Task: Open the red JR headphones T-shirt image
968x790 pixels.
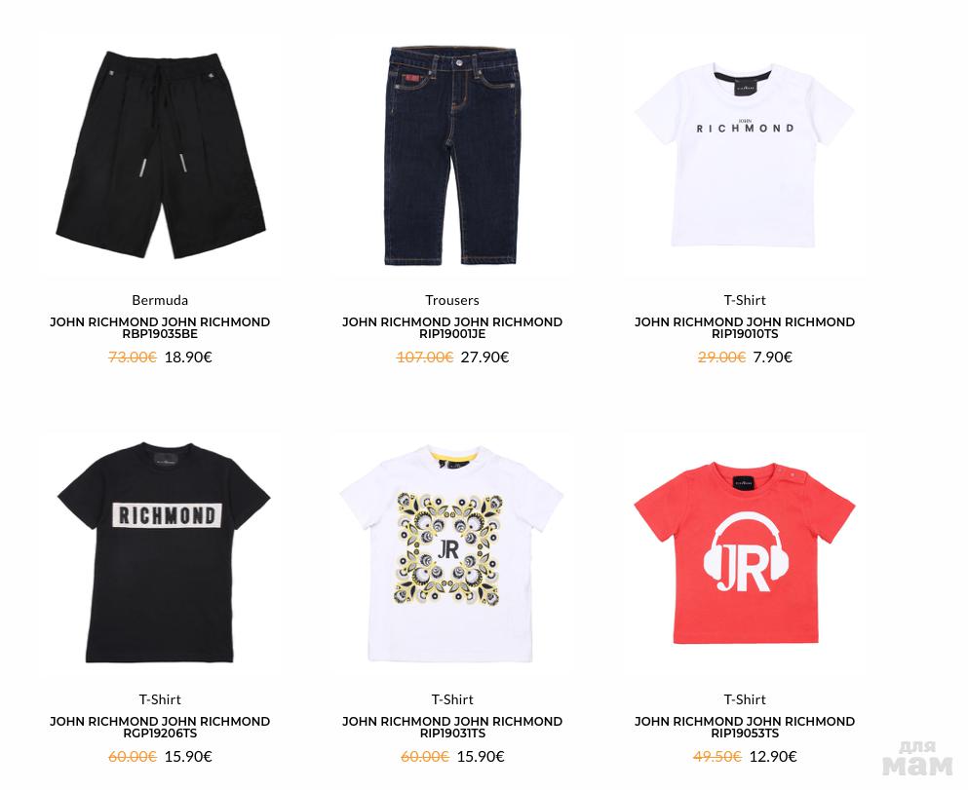Action: (745, 553)
